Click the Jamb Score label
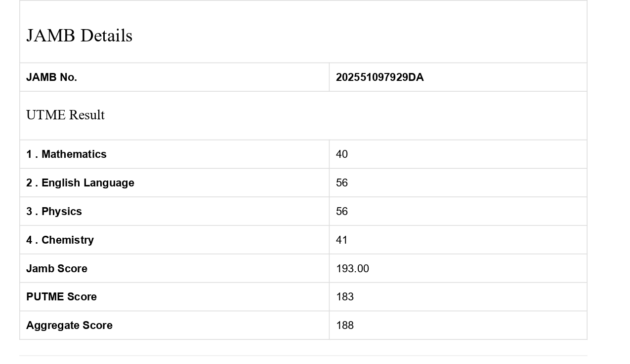Screen dimensions: 630x364 click(57, 269)
